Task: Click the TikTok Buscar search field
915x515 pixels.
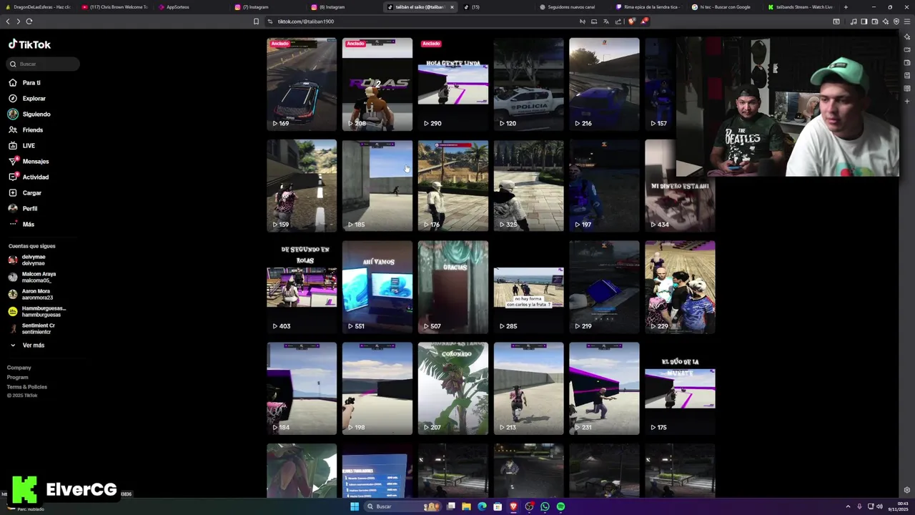Action: [x=43, y=64]
